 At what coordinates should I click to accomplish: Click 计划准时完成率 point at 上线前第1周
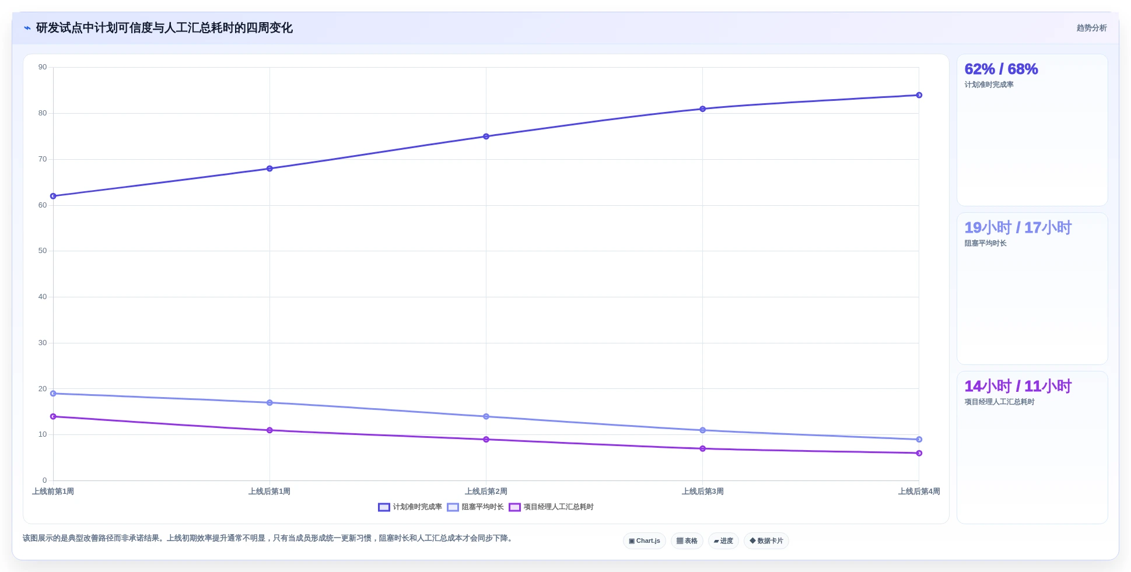coord(53,196)
